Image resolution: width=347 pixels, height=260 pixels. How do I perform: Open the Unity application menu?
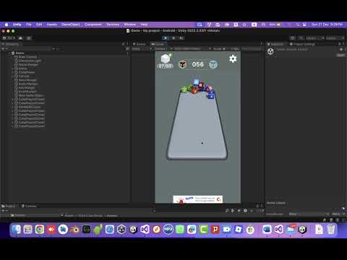coord(17,25)
